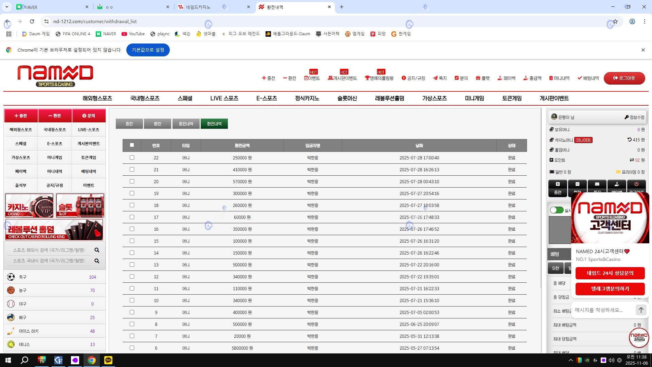Image resolution: width=652 pixels, height=367 pixels.
Task: Select the checkbox on row number 17
Action: pyautogui.click(x=132, y=217)
